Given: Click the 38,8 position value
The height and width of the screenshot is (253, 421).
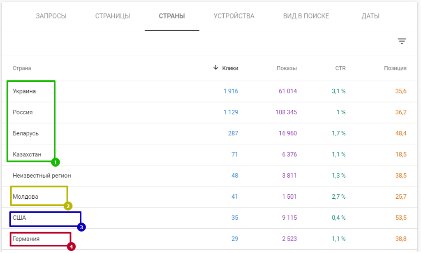Looking at the screenshot, I should pos(401,239).
